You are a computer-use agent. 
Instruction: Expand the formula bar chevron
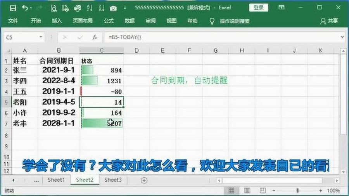[342, 37]
